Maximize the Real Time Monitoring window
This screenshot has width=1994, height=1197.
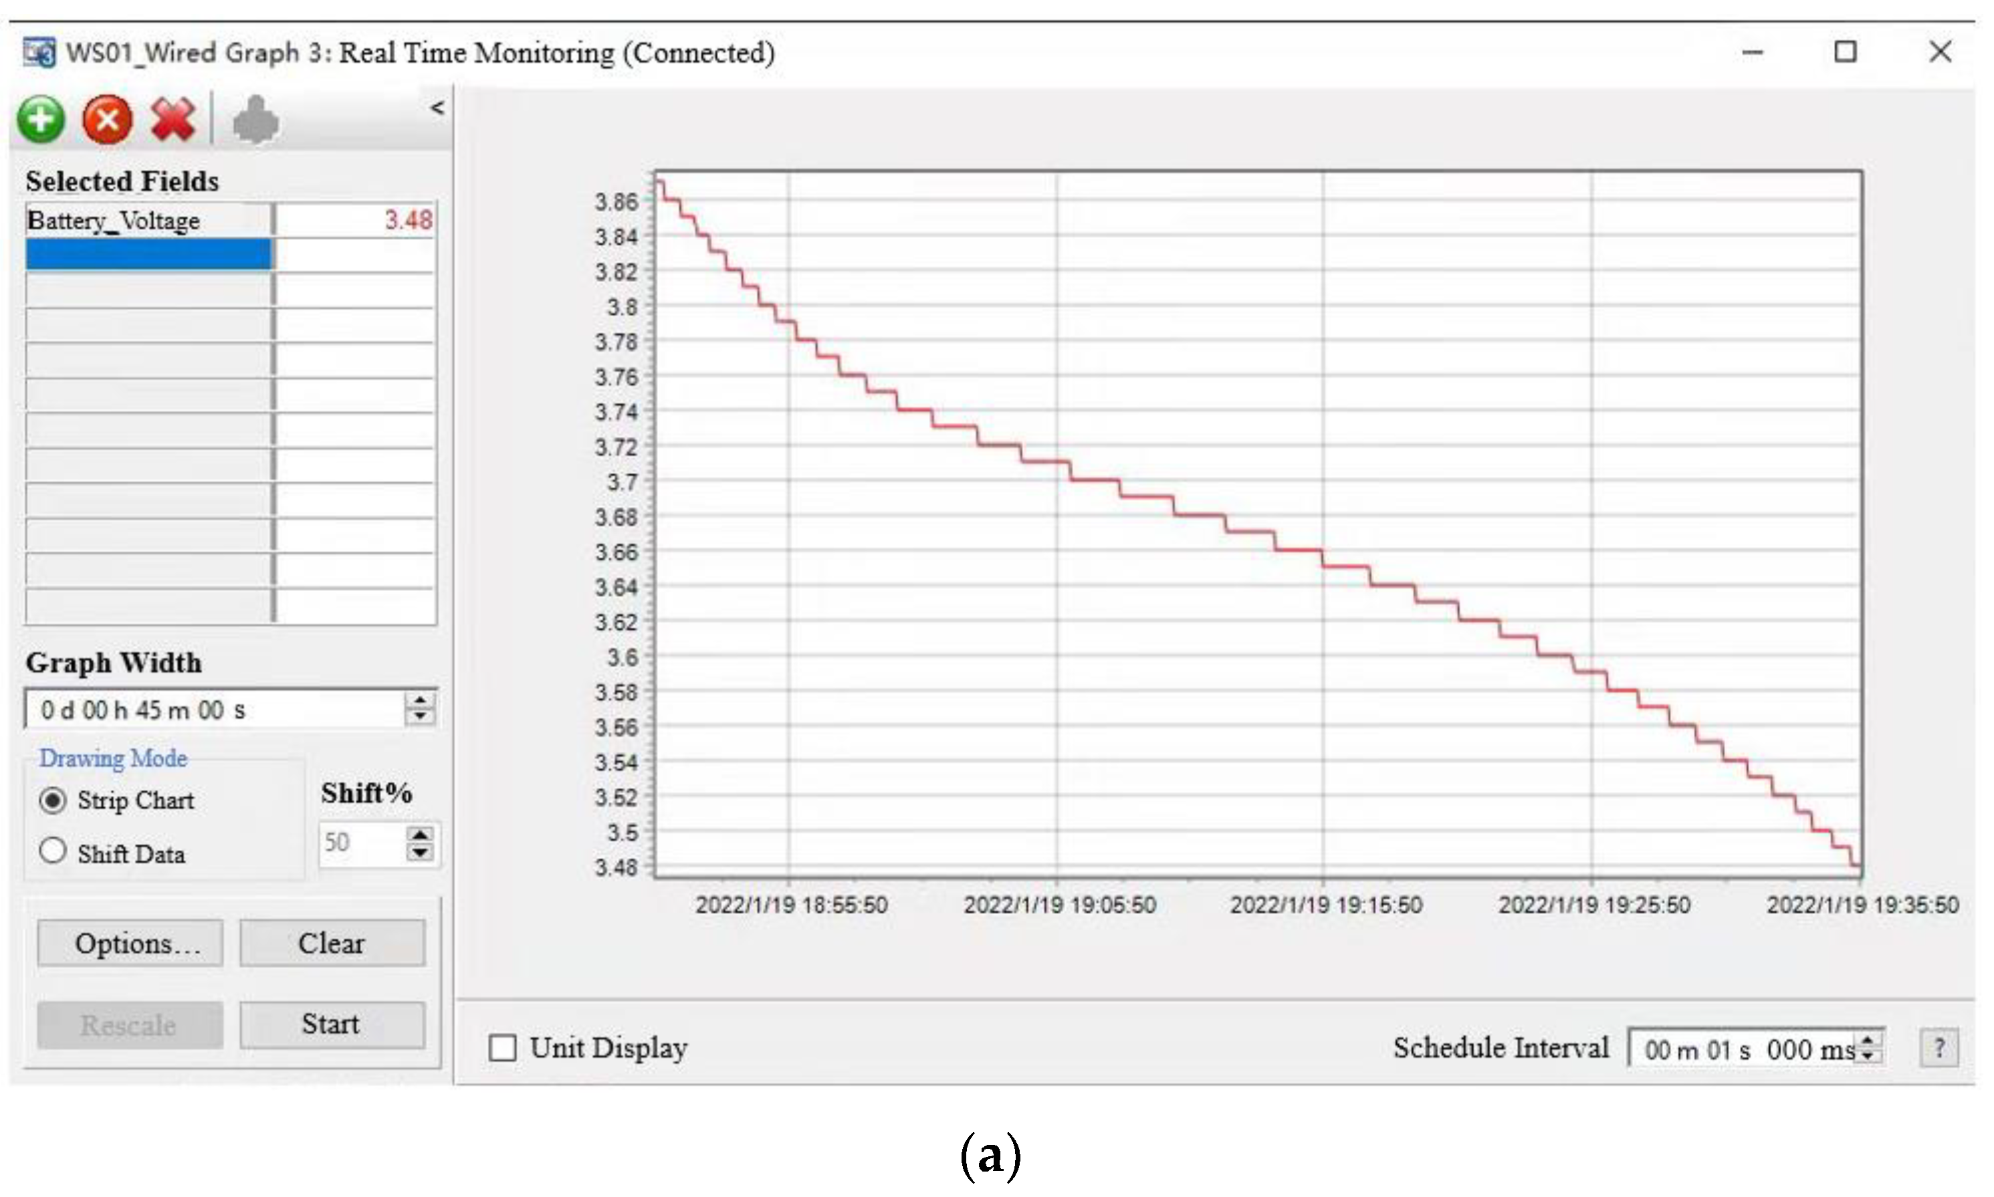pos(1845,52)
